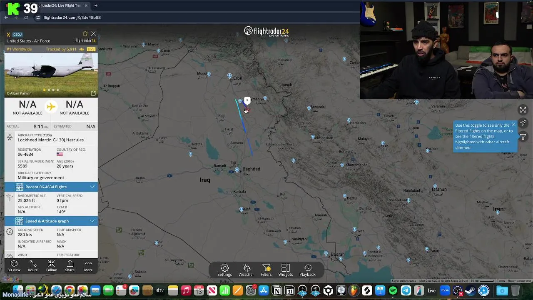Image resolution: width=533 pixels, height=300 pixels.
Task: Open Zoom from the dock
Action: click(445, 290)
